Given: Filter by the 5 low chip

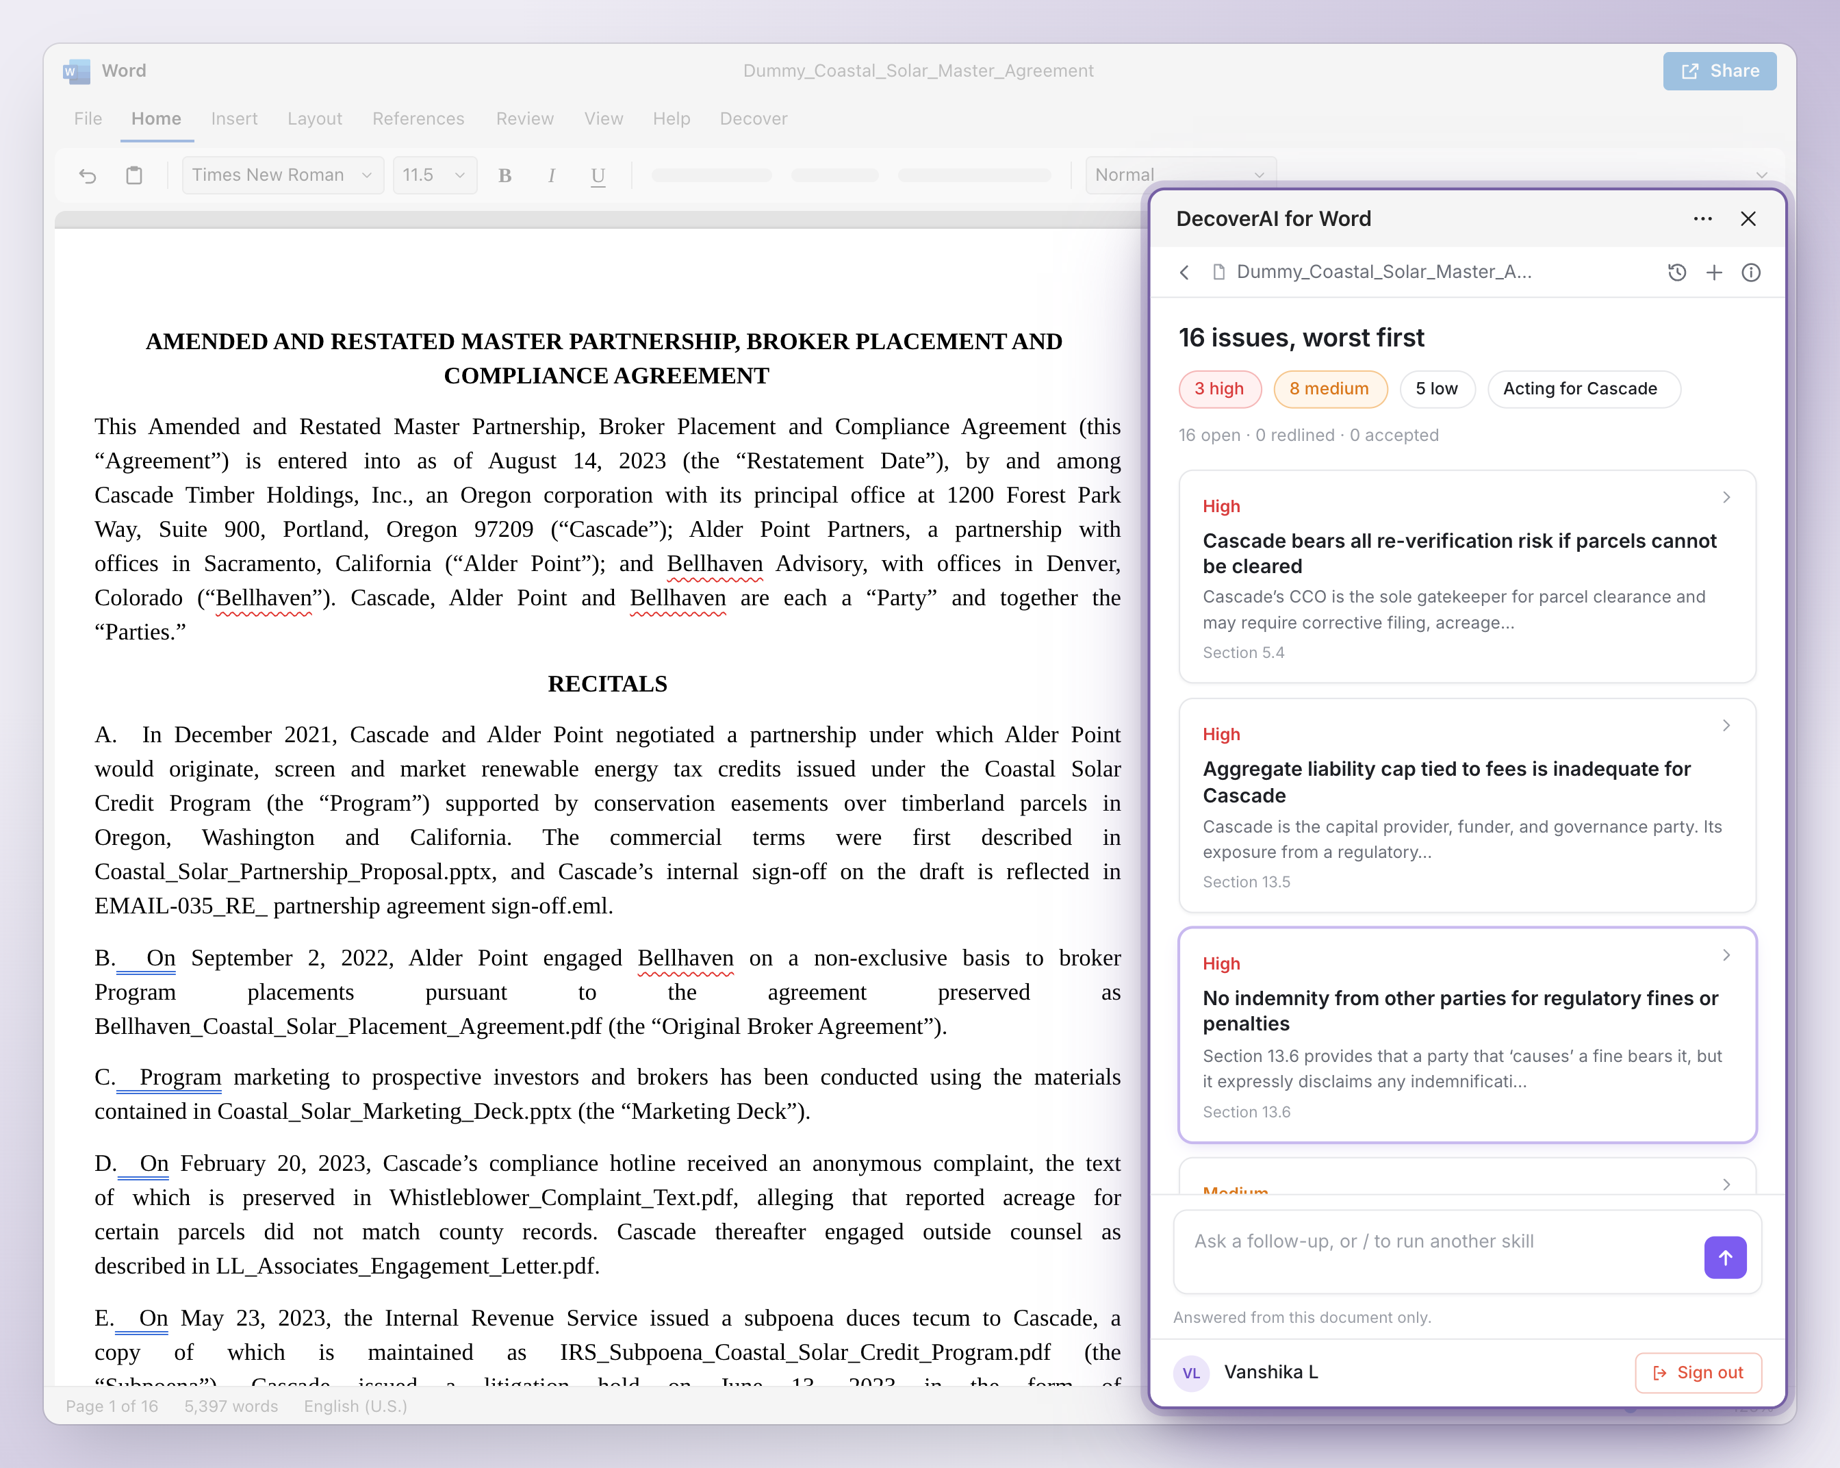Looking at the screenshot, I should click(1436, 388).
